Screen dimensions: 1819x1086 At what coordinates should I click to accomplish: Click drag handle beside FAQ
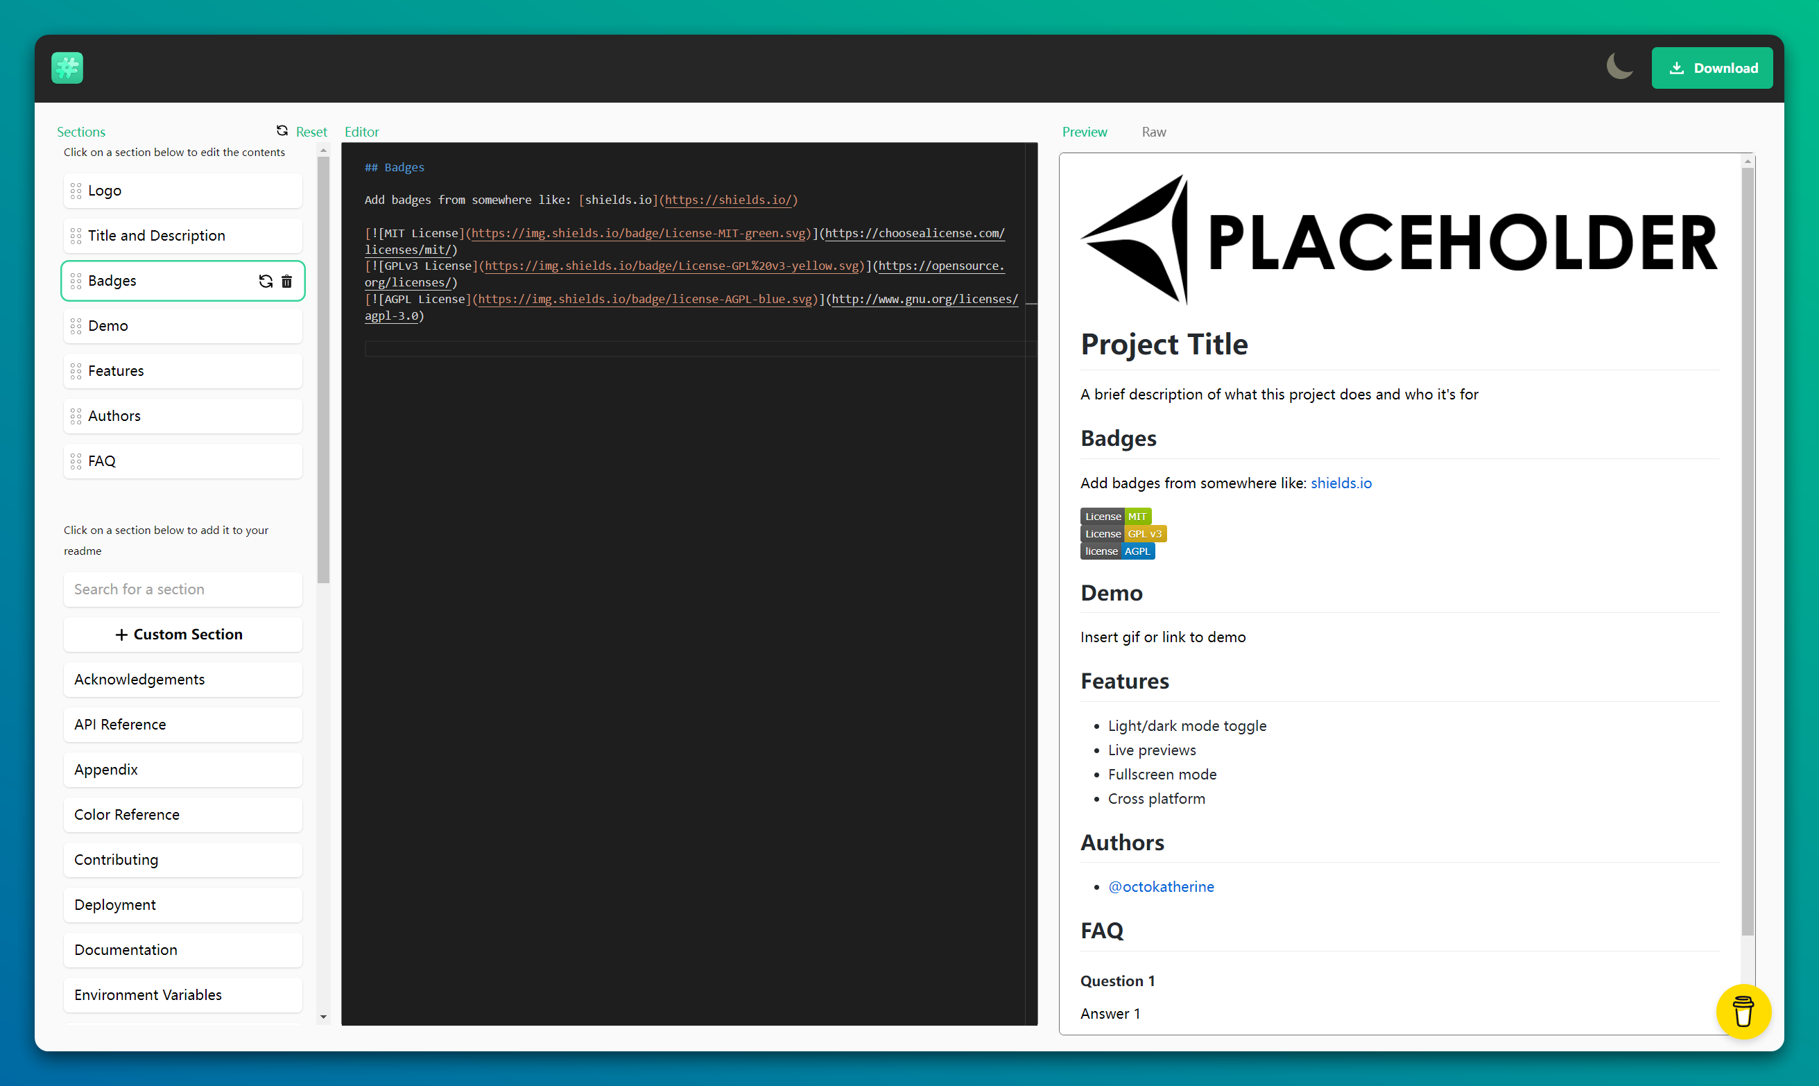pyautogui.click(x=76, y=461)
